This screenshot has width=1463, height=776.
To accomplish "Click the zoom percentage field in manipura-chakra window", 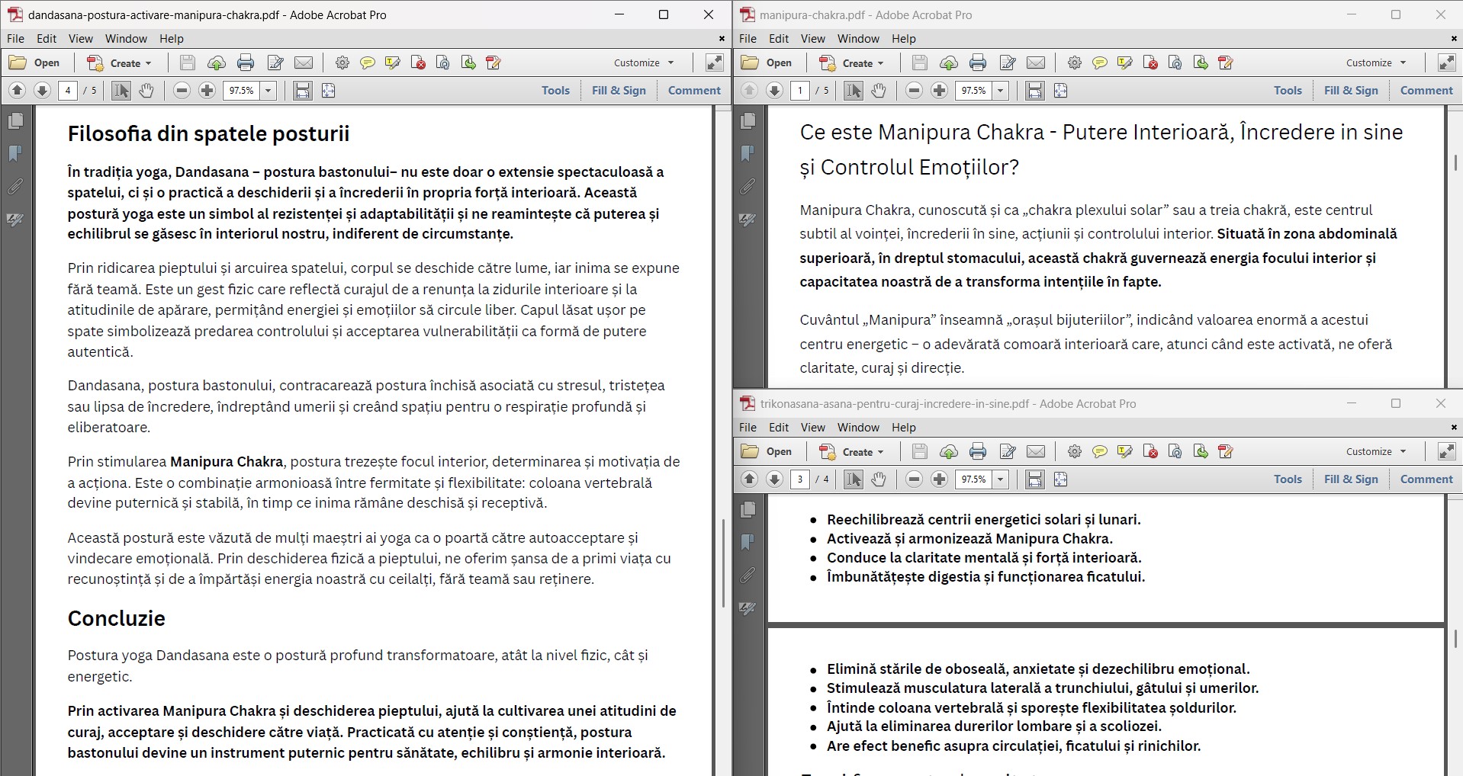I will (974, 91).
